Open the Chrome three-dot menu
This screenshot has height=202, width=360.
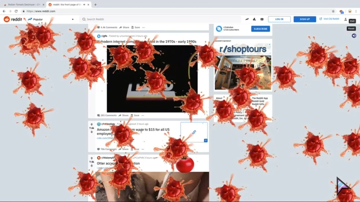coord(356,11)
